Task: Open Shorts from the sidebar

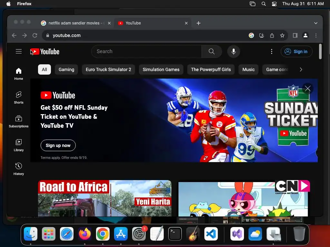Action: pyautogui.click(x=18, y=98)
